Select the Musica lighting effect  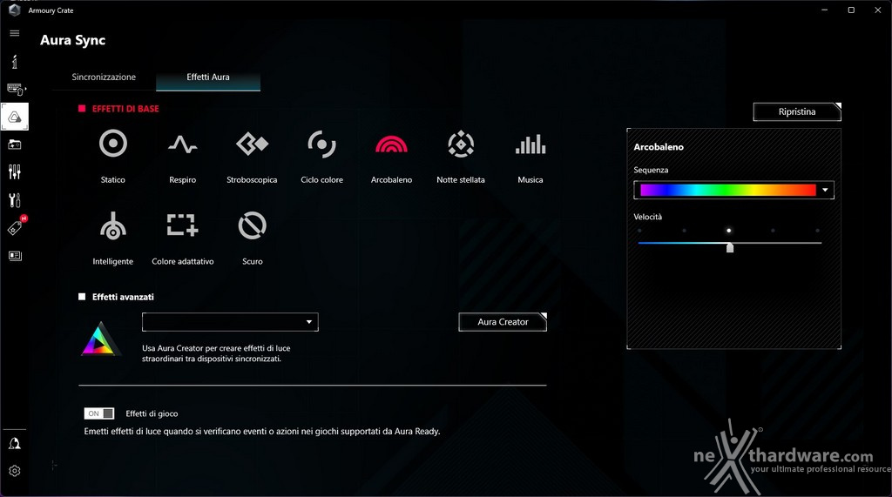pos(530,144)
